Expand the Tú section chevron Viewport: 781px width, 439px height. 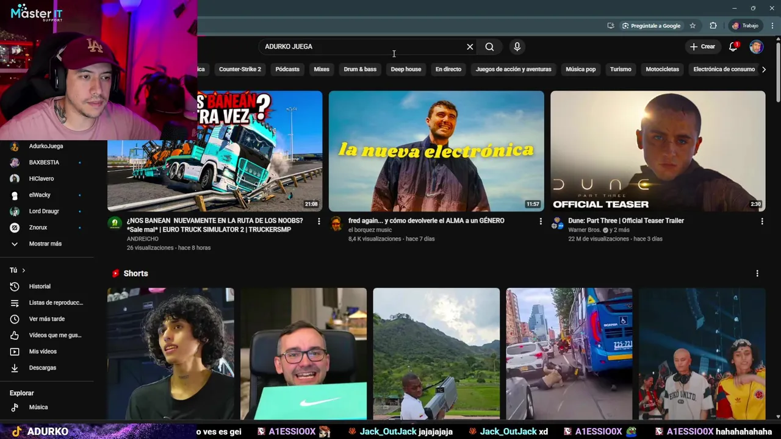tap(23, 270)
